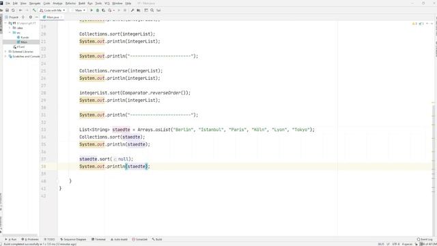Screen dimensions: 437x246
Task: Click the Back navigation arrow
Action: pos(20,10)
